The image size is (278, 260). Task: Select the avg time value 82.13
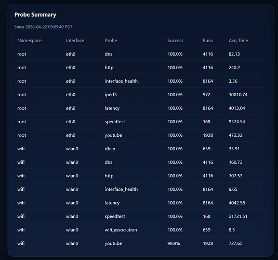click(x=234, y=54)
